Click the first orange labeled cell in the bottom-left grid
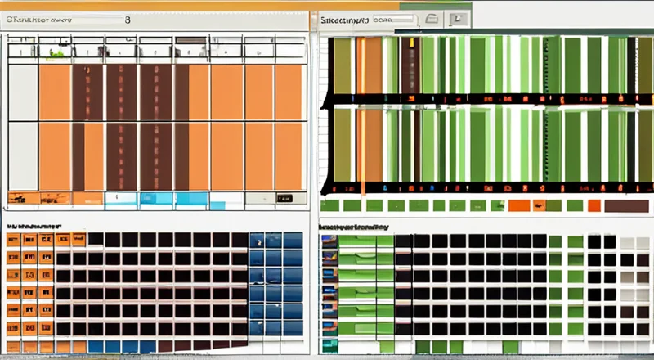This screenshot has width=654, height=360. (x=13, y=240)
